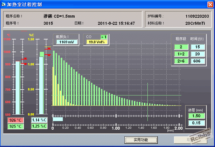
Task: Click the 1.25 %C setpoint carbon readout
Action: click(x=39, y=126)
